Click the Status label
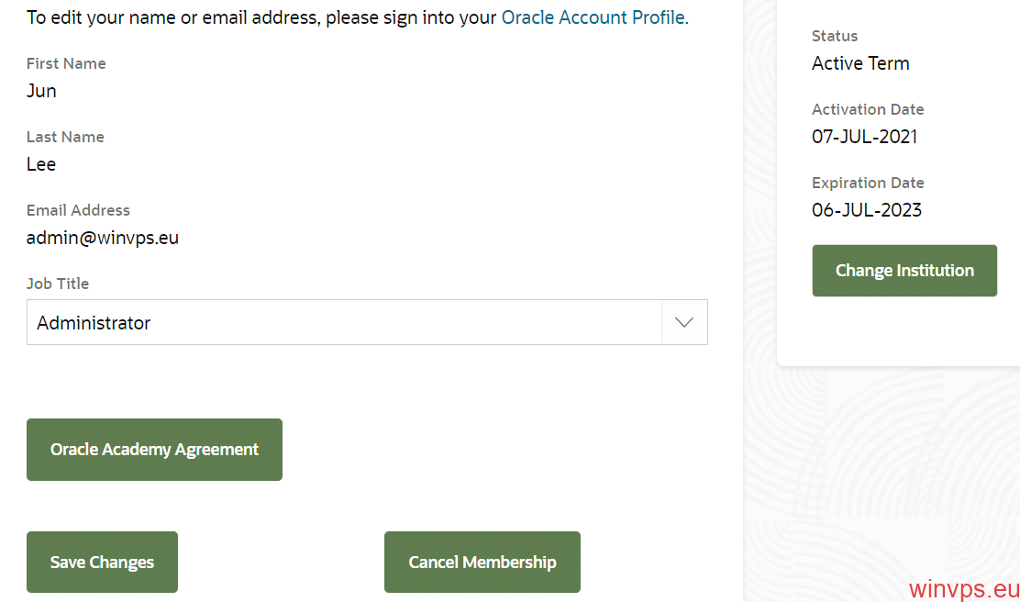The image size is (1020, 602). tap(835, 37)
